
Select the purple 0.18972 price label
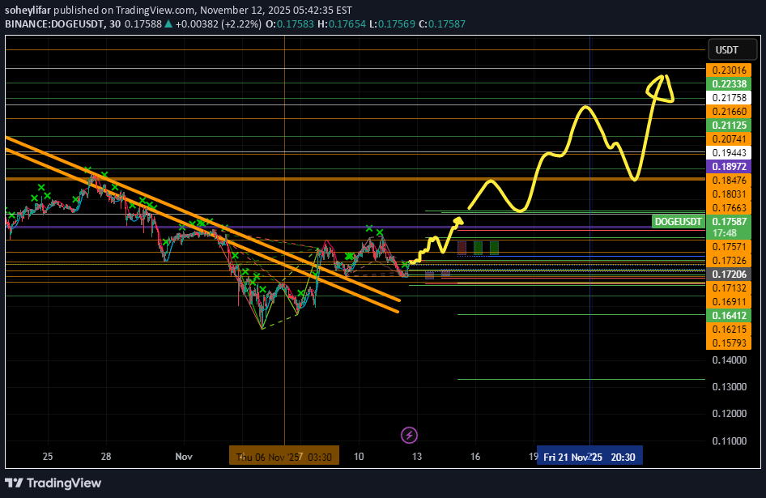[729, 166]
